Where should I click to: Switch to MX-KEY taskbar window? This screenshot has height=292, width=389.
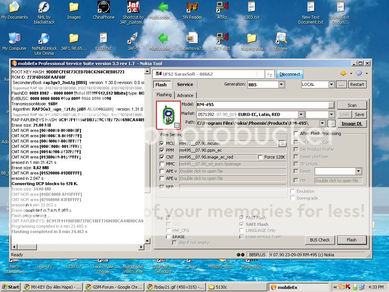(x=52, y=287)
